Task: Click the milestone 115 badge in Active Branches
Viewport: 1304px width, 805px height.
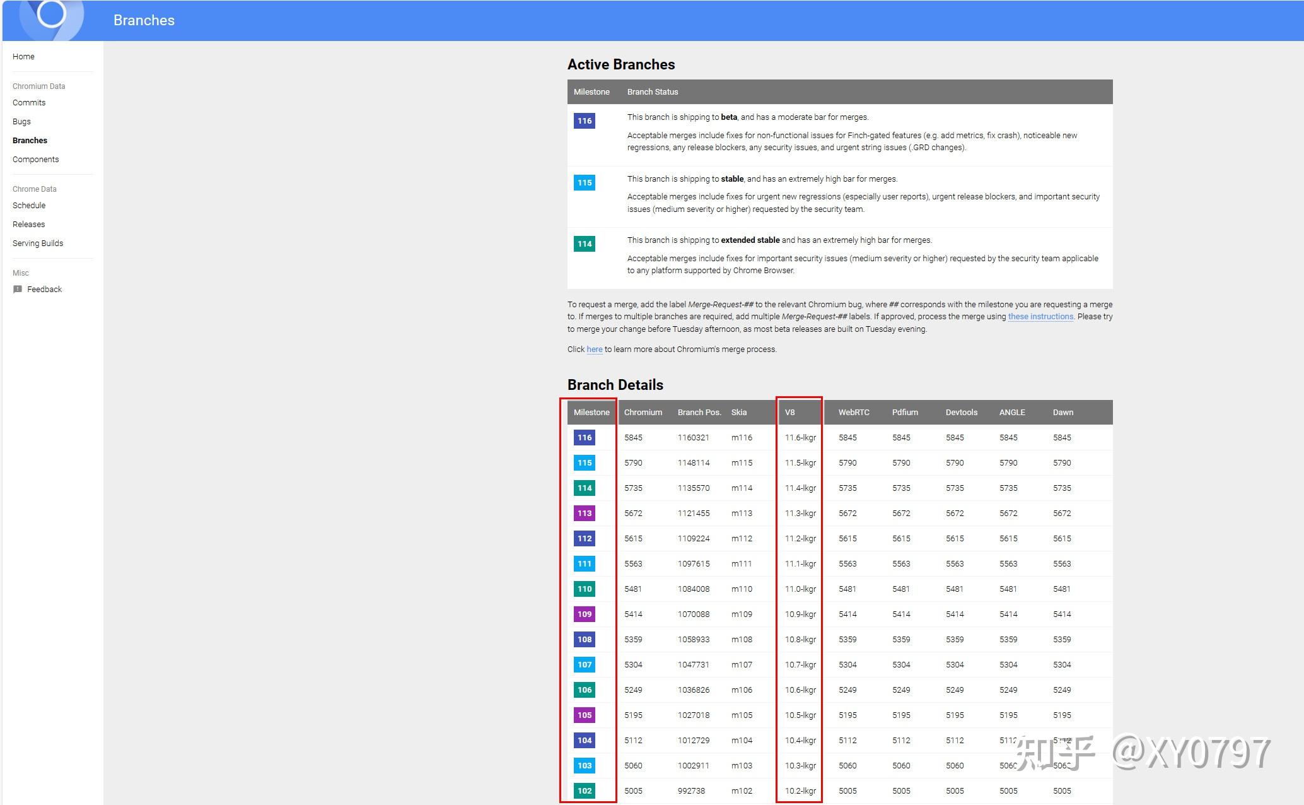Action: click(x=584, y=183)
